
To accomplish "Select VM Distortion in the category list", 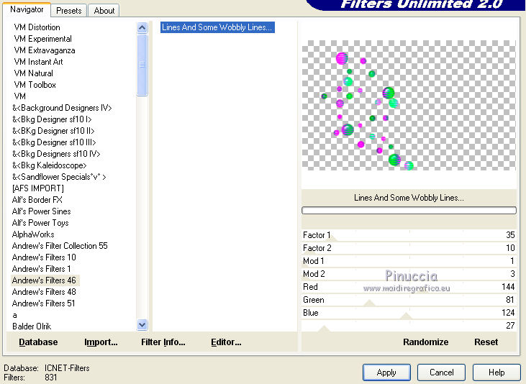I will pos(37,27).
